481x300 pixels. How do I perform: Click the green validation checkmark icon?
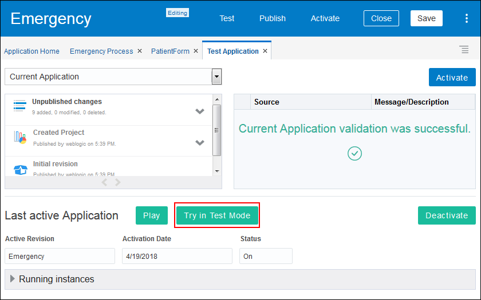coord(354,153)
